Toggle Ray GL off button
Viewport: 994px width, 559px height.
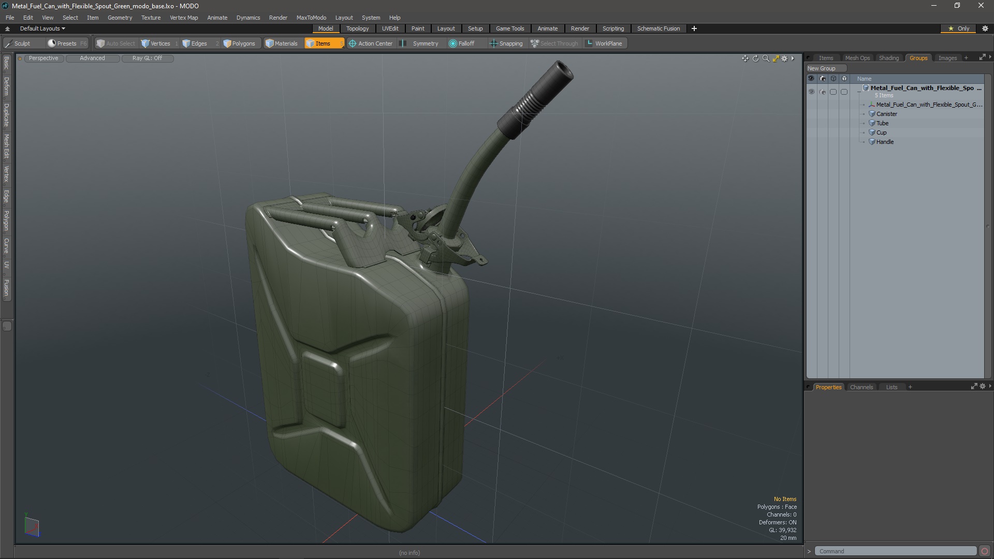click(147, 58)
